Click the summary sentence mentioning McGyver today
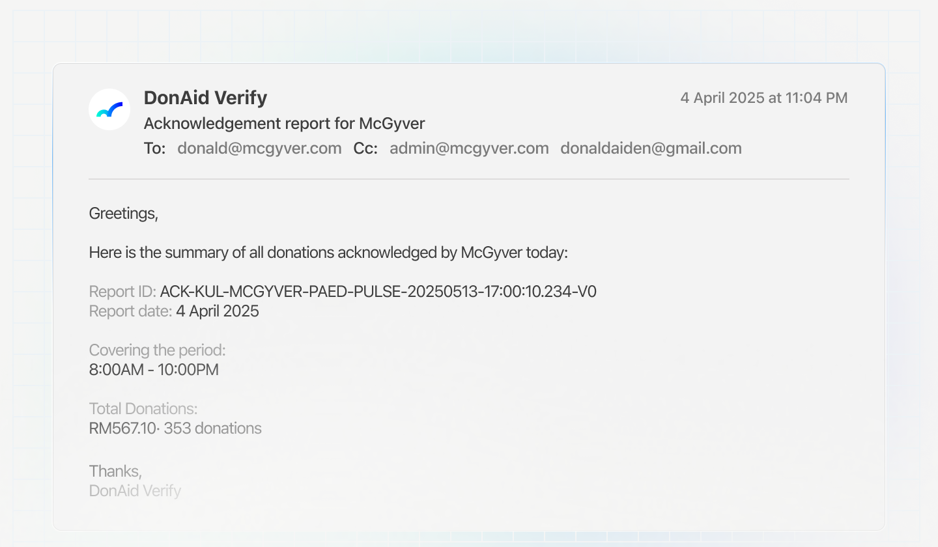Screen dimensions: 938x547 tap(328, 253)
